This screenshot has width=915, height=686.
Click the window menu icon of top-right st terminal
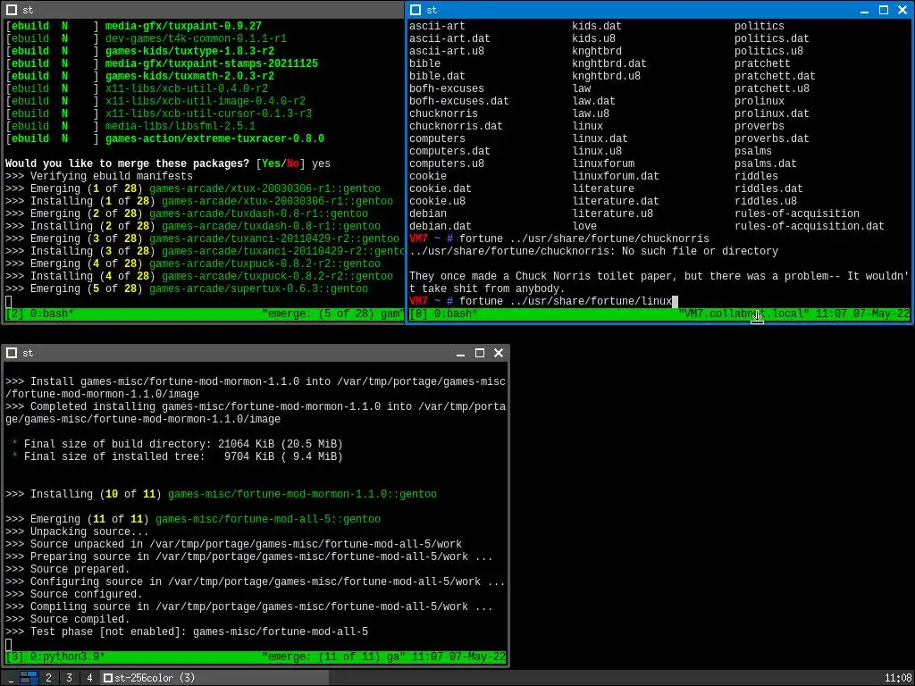416,10
